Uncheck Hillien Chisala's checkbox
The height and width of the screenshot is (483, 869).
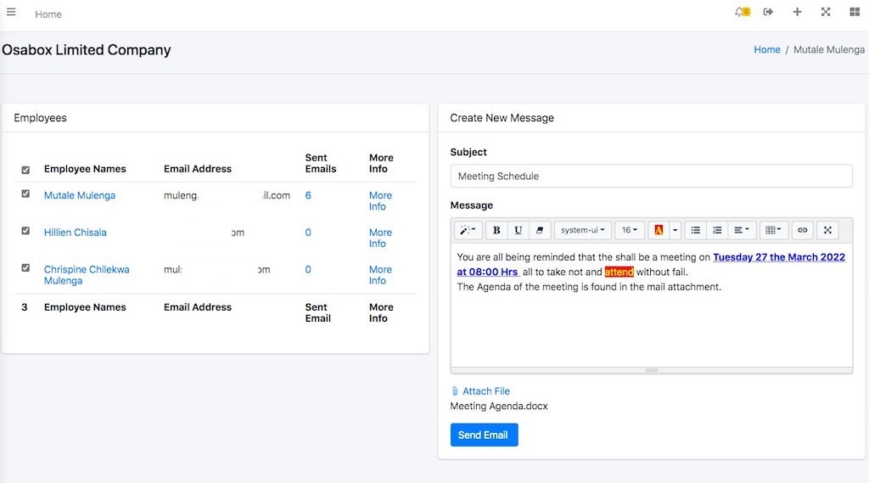tap(25, 231)
